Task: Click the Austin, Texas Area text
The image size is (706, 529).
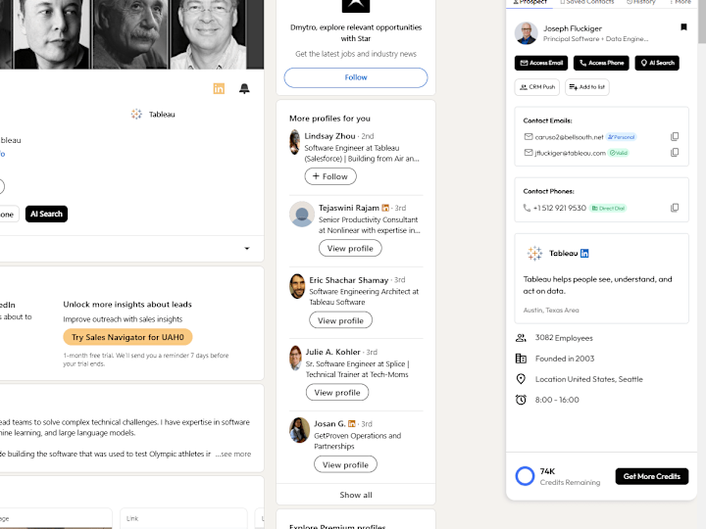Action: coord(551,311)
